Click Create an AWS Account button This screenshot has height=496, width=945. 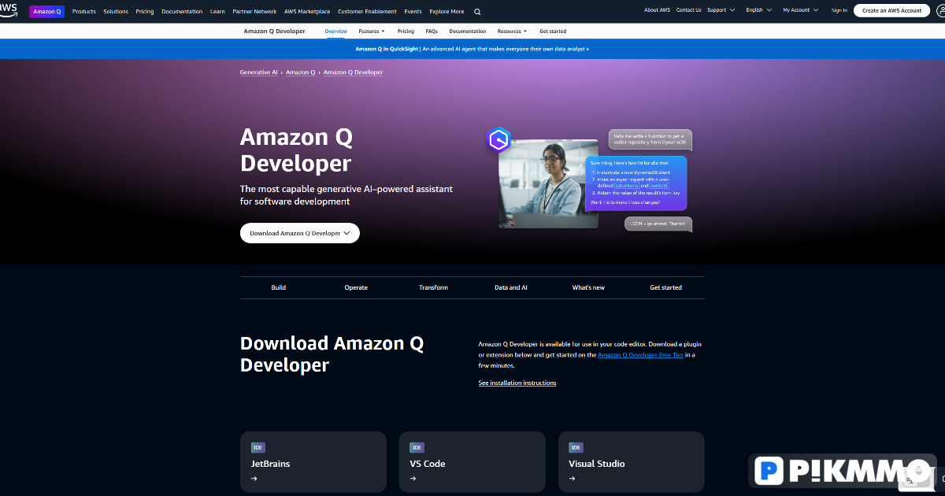[891, 10]
